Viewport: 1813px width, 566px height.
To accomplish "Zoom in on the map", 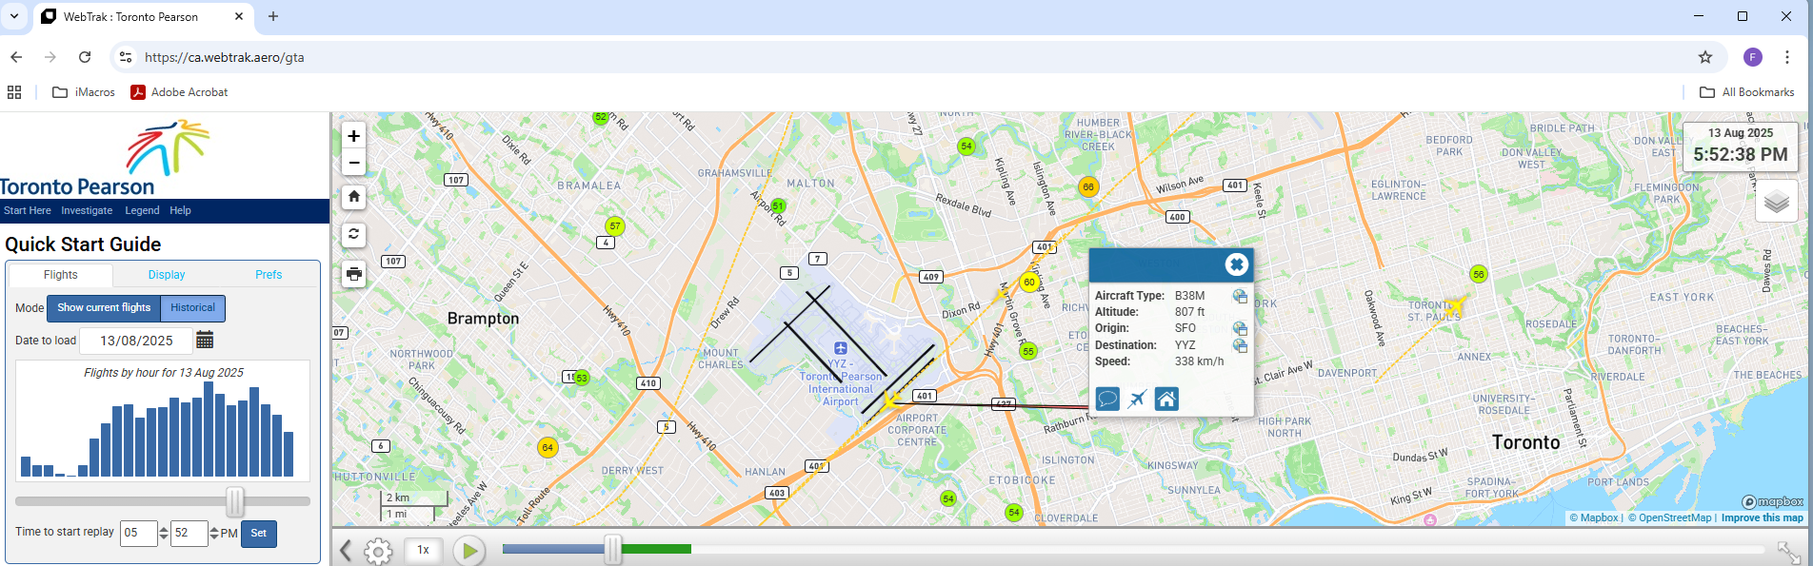I will 353,136.
